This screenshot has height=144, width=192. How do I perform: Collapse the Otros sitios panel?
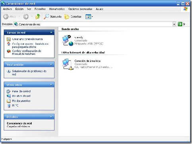[x=51, y=85]
